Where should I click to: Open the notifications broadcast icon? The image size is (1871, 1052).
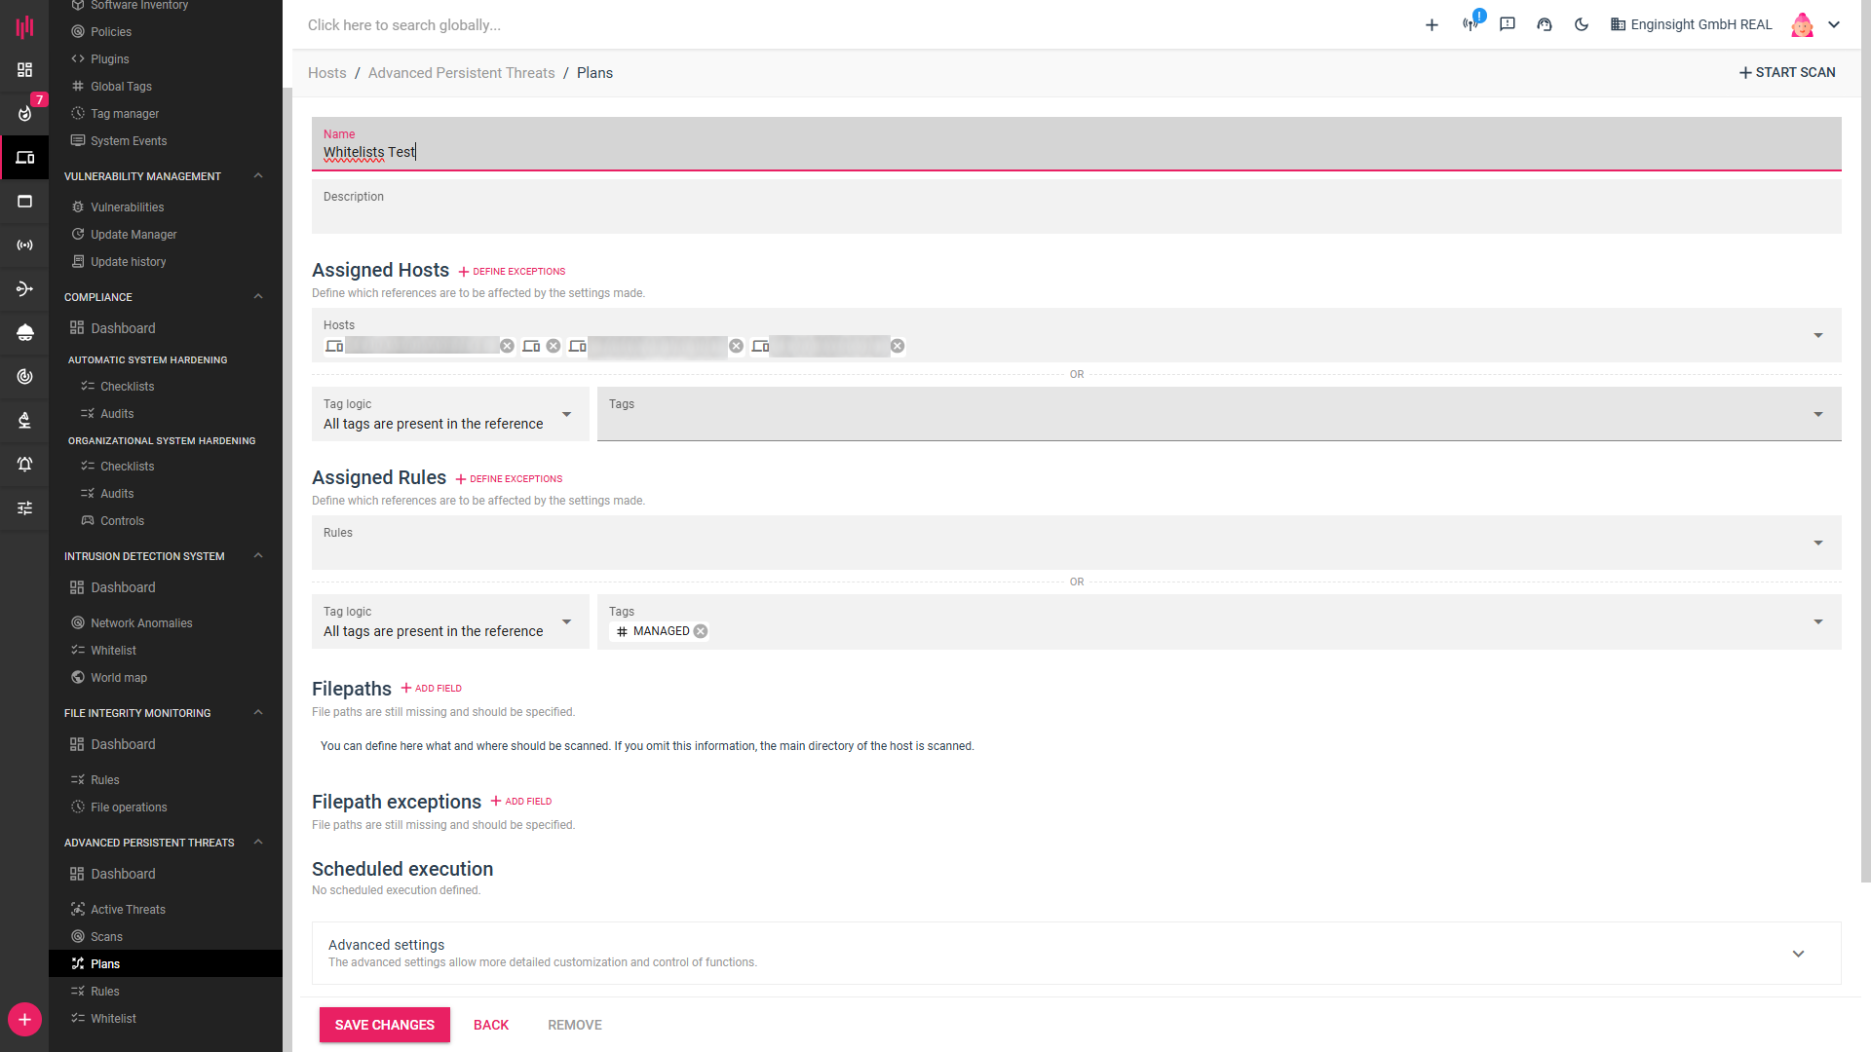click(1470, 24)
